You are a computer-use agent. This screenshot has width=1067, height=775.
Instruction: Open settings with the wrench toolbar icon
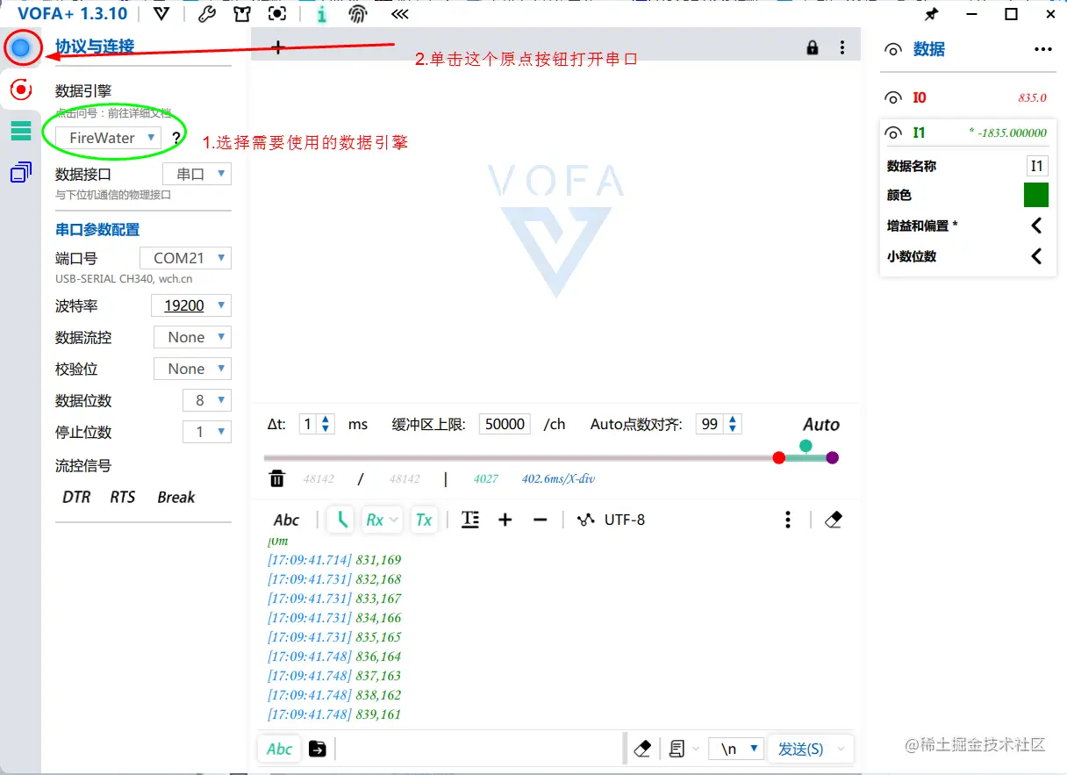207,14
